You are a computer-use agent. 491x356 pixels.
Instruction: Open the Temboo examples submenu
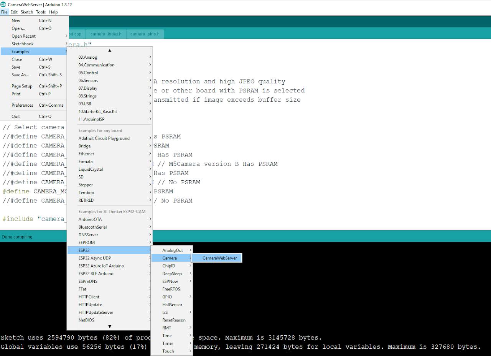point(110,193)
